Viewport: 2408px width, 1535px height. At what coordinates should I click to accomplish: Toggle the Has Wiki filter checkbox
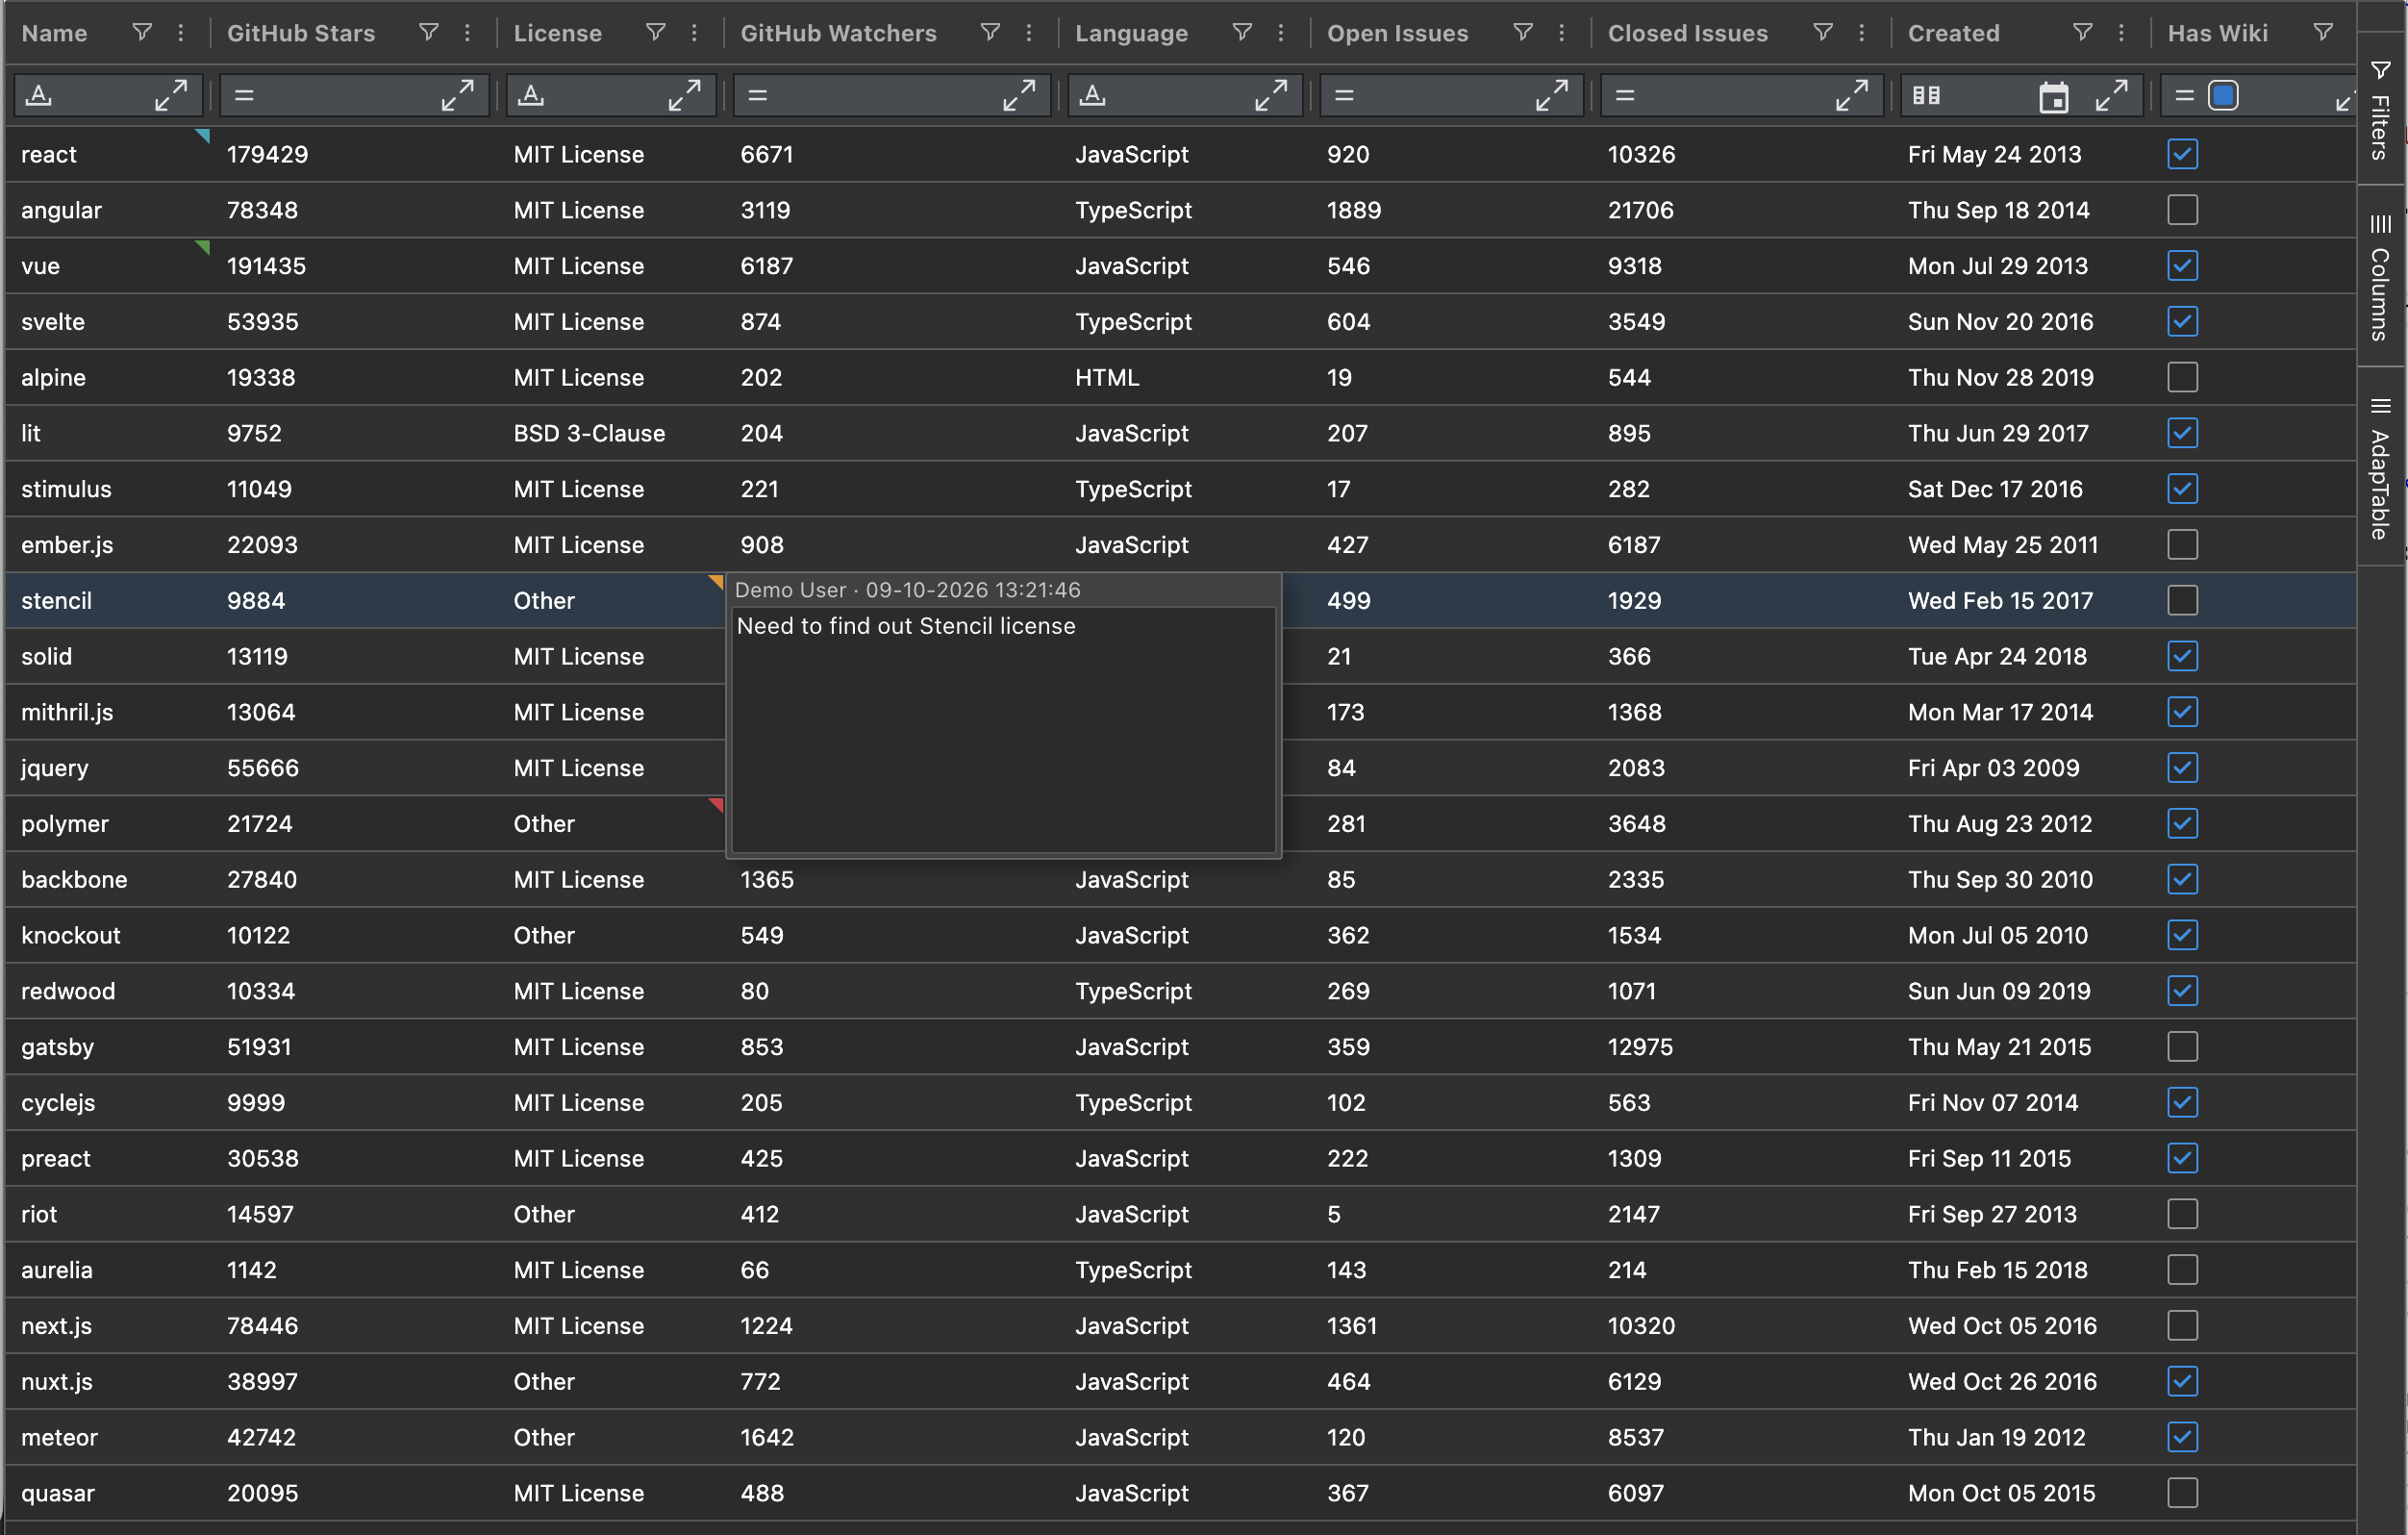[x=2223, y=96]
